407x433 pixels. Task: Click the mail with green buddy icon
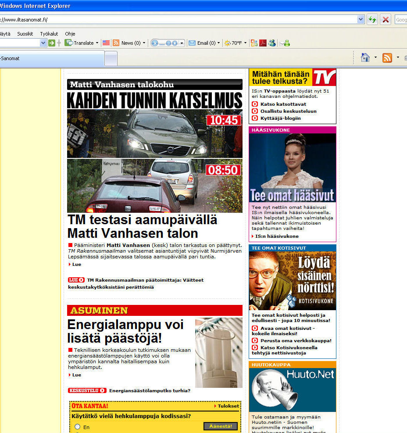tap(285, 43)
